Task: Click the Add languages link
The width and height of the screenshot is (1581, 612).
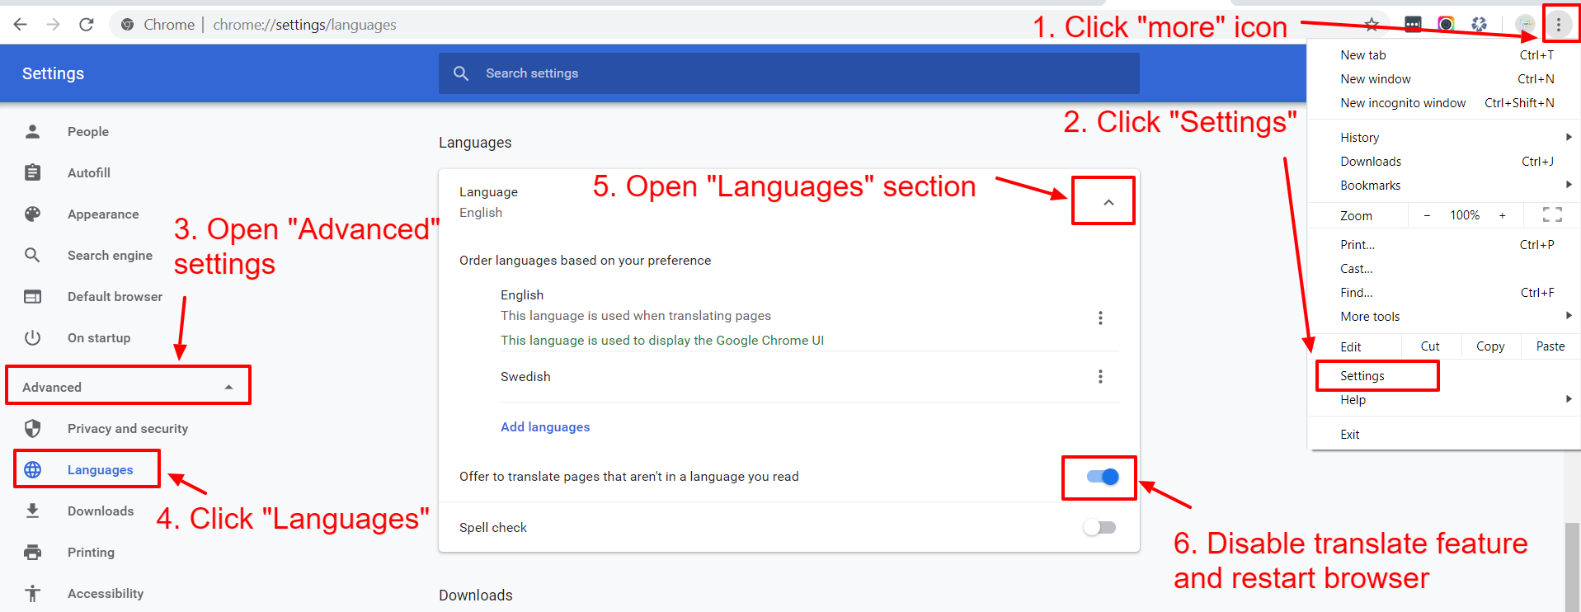Action: [545, 427]
